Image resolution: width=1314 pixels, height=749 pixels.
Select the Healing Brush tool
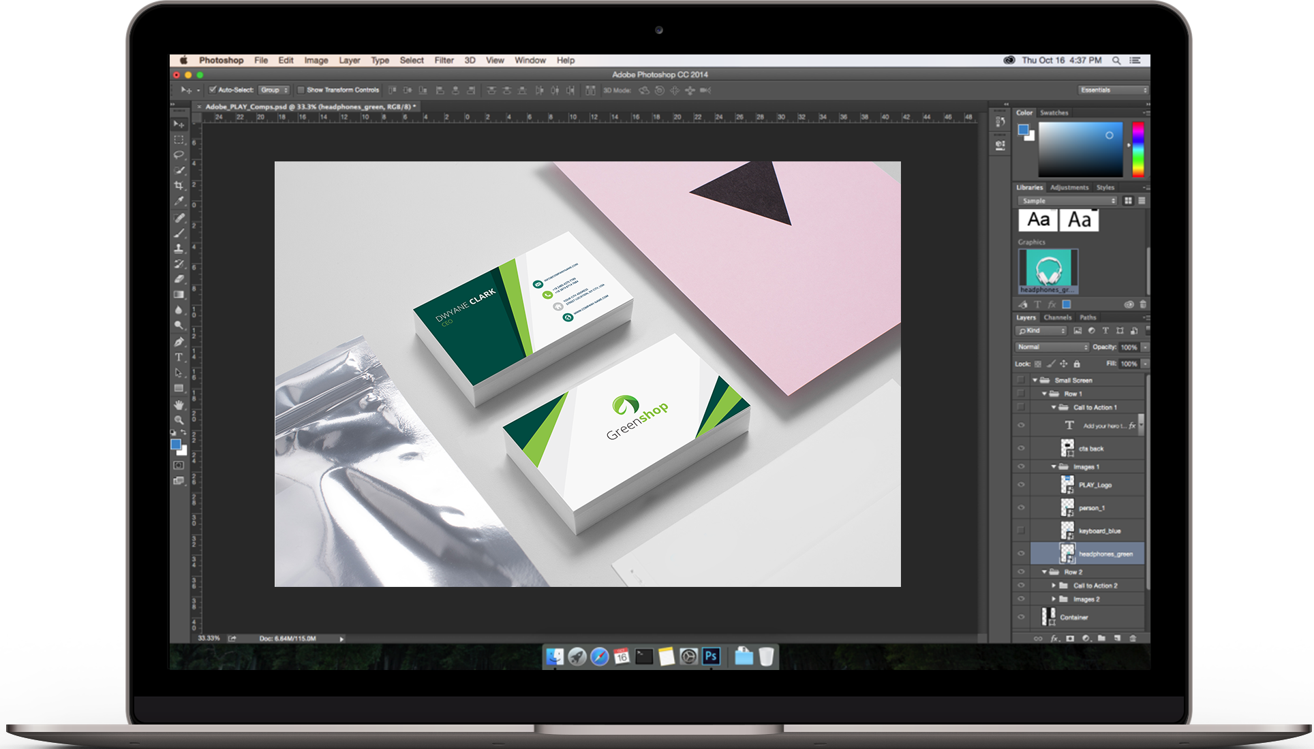click(179, 218)
